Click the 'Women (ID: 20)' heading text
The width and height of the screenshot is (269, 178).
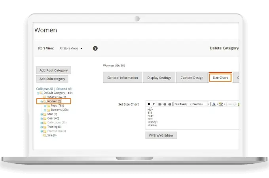[114, 66]
